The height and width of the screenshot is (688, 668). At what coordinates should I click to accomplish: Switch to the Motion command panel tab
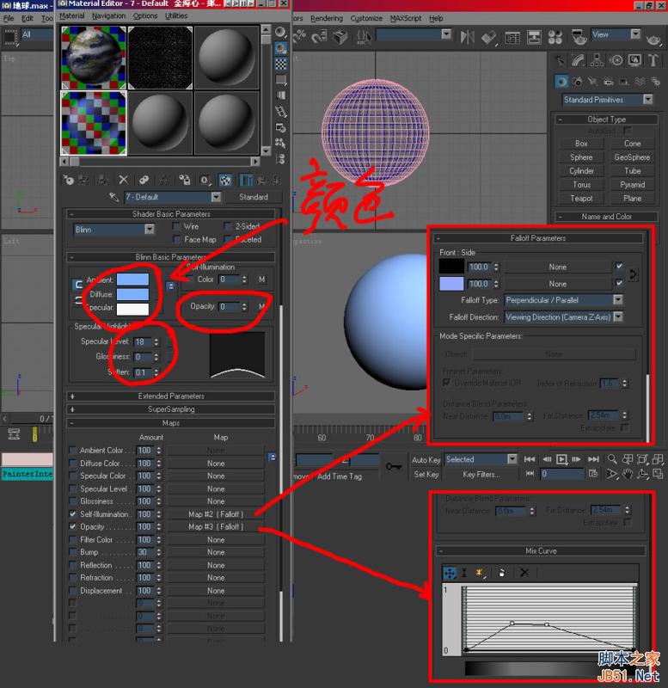(x=616, y=60)
